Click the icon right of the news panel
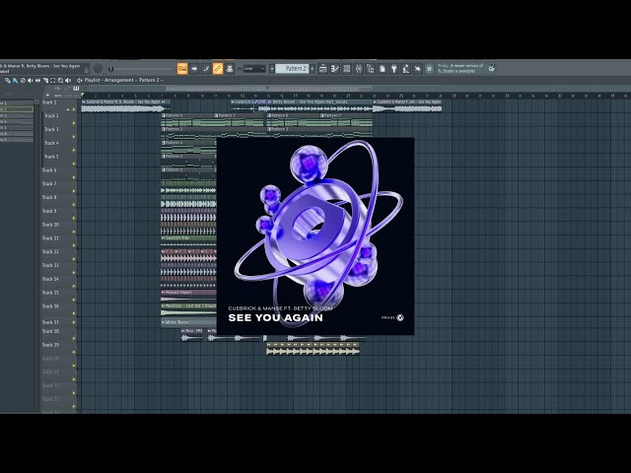This screenshot has height=473, width=631. 491,68
